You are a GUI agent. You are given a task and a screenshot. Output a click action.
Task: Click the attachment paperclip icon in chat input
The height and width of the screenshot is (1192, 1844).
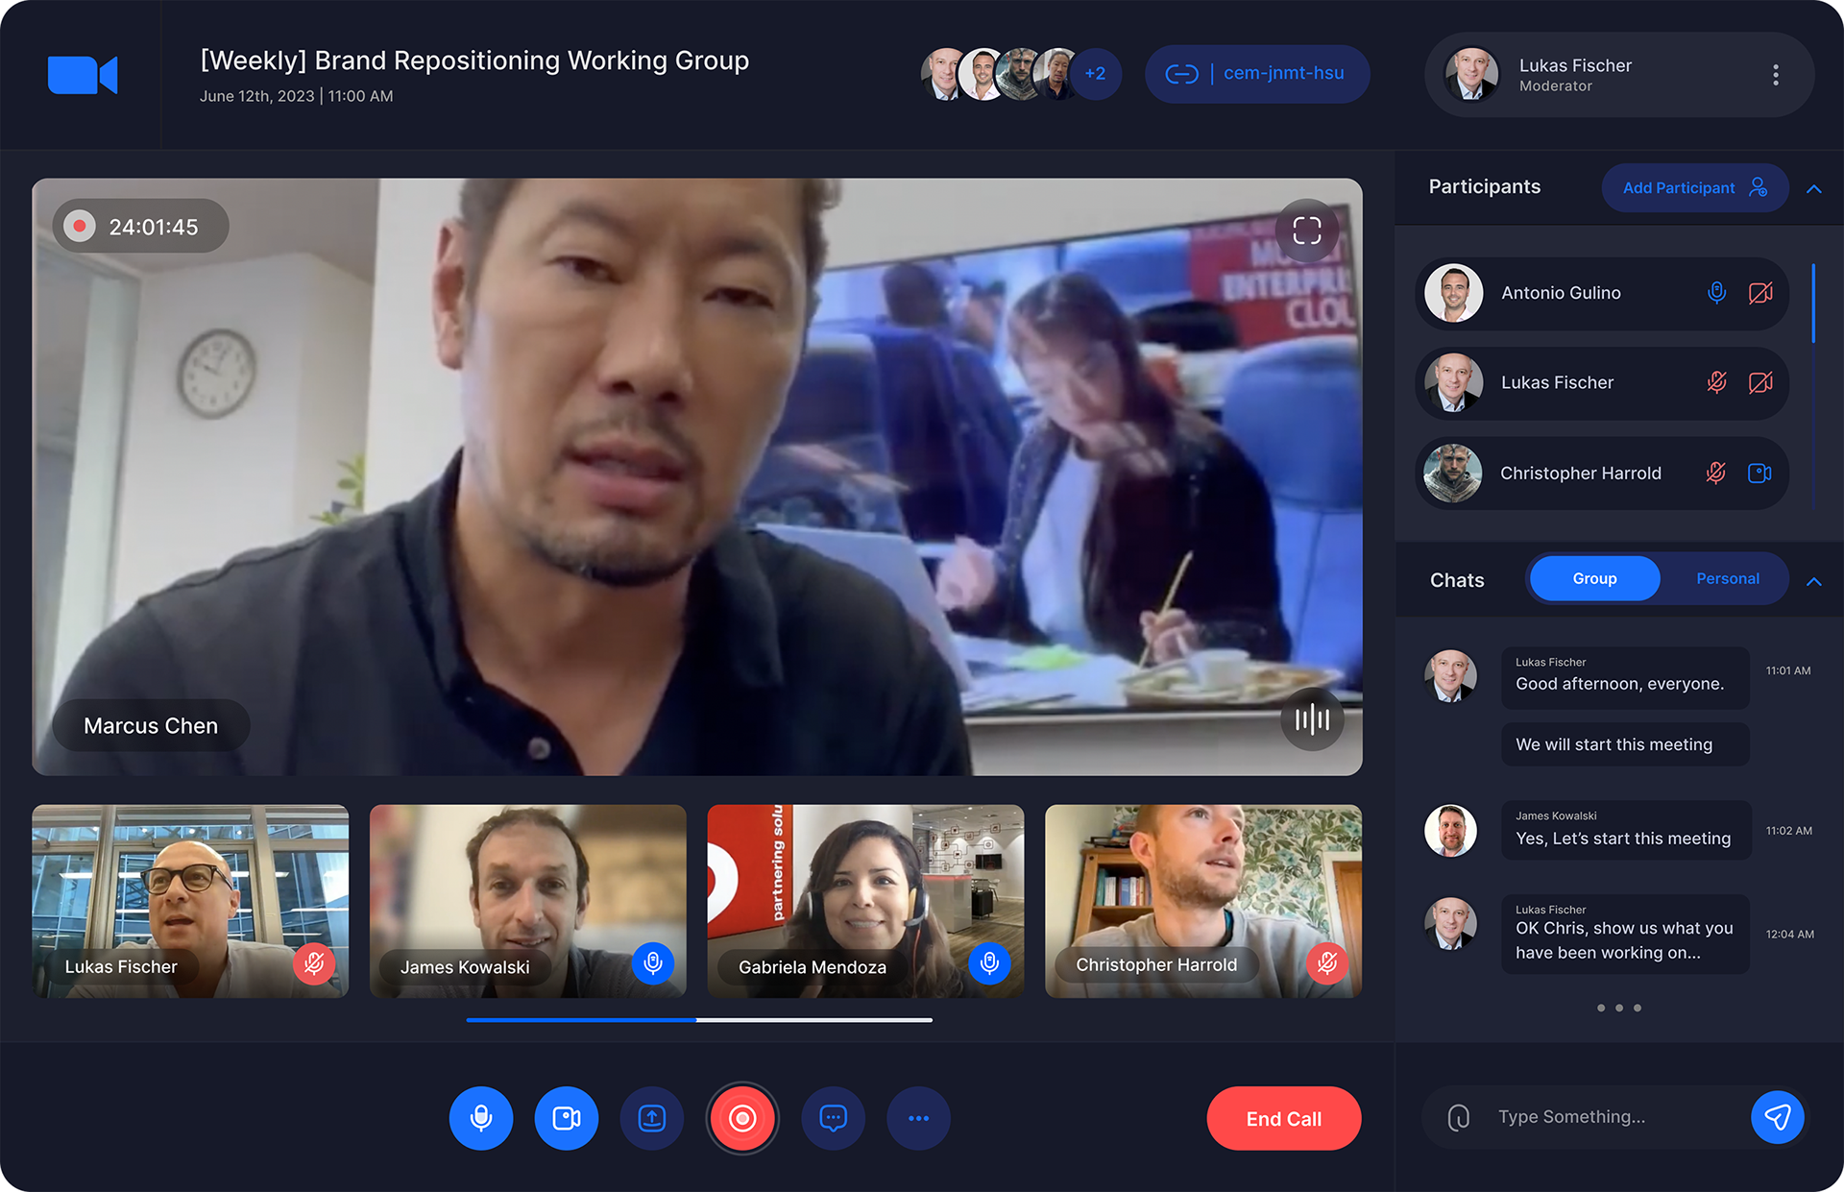(1458, 1117)
